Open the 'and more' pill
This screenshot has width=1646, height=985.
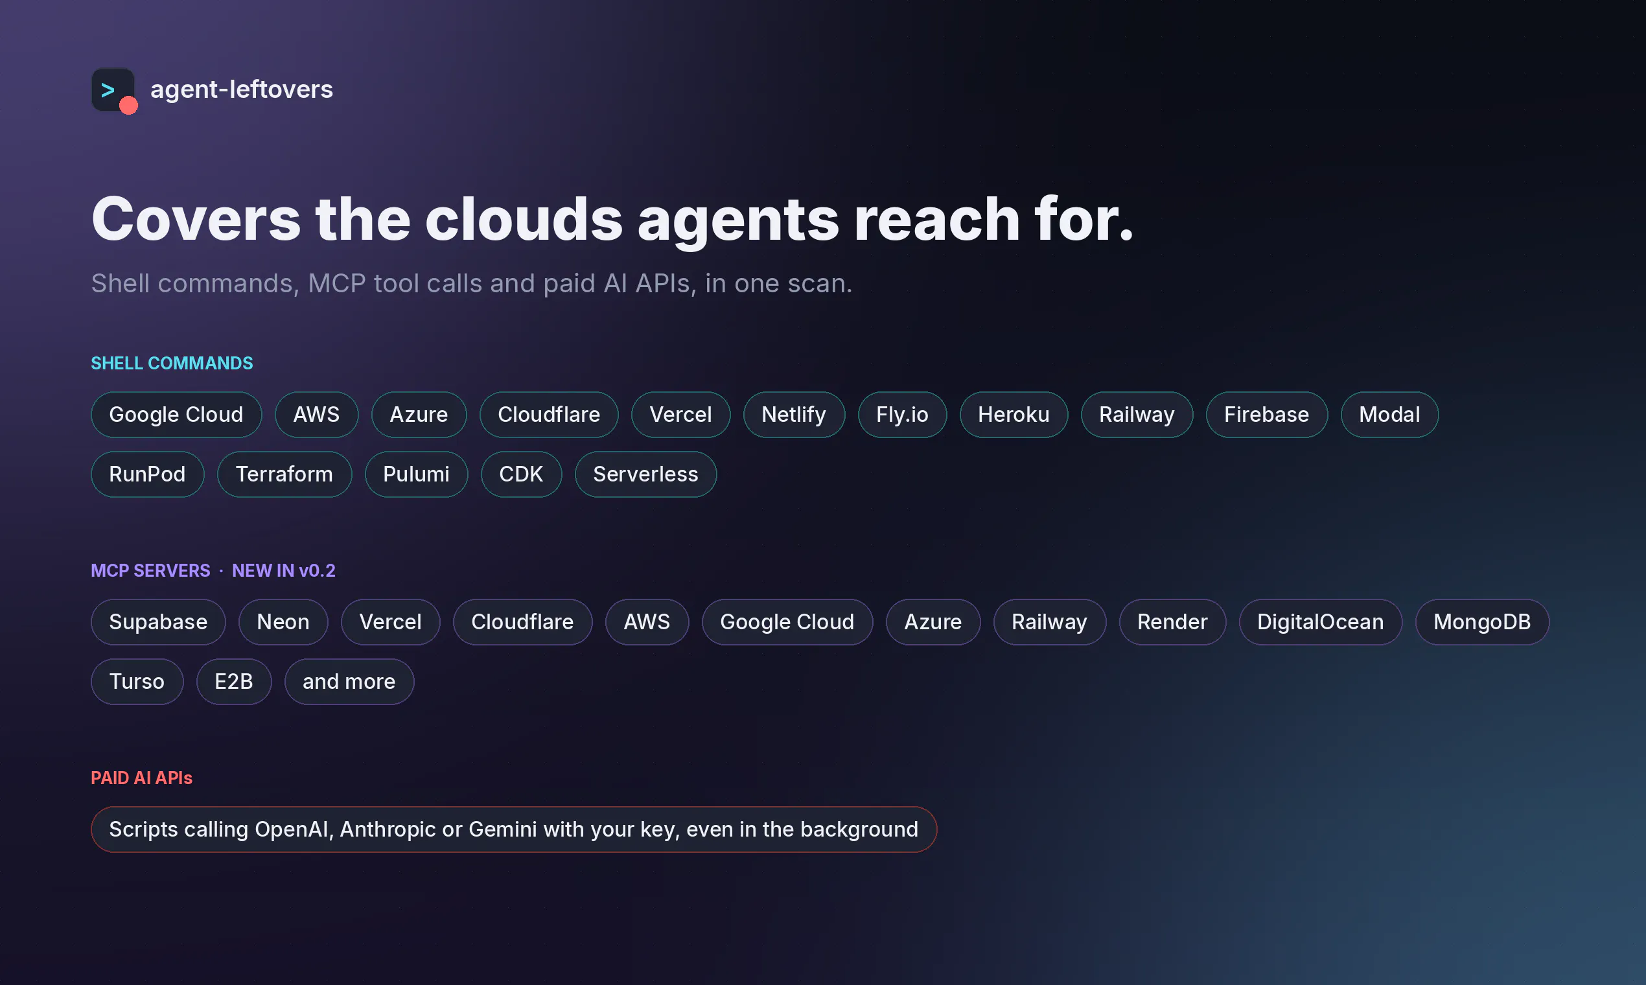click(350, 682)
